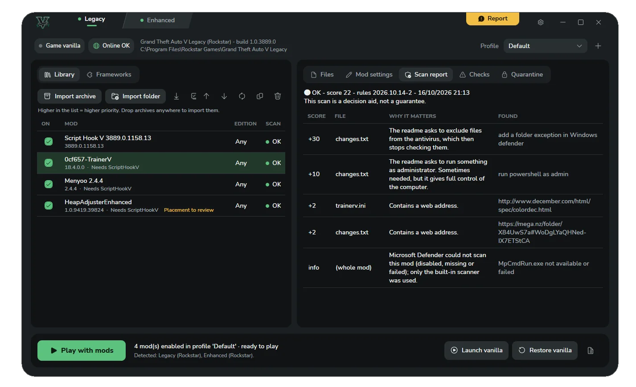The width and height of the screenshot is (636, 387).
Task: Click the mega.nz folder URL text
Action: pyautogui.click(x=542, y=232)
